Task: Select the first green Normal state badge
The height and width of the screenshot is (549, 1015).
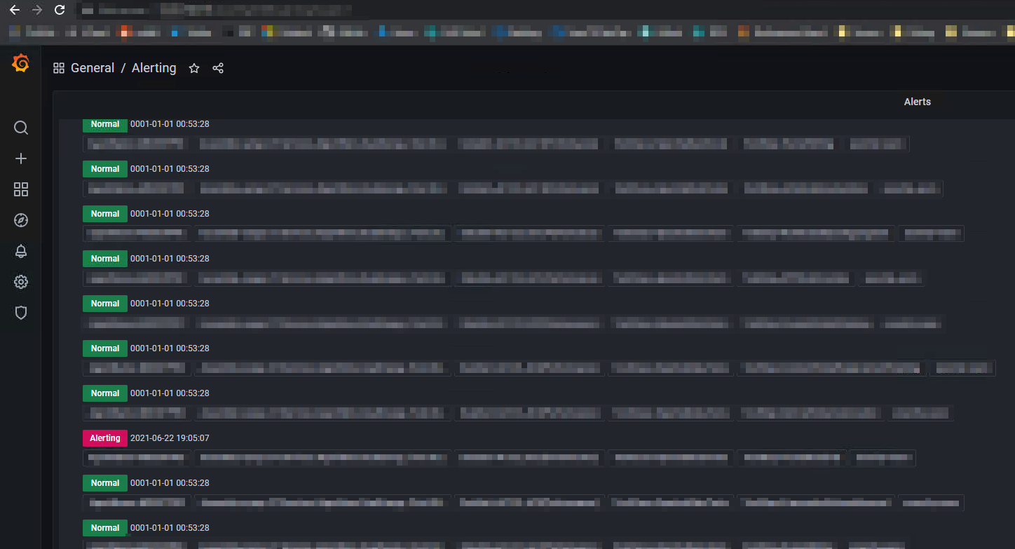Action: point(104,124)
